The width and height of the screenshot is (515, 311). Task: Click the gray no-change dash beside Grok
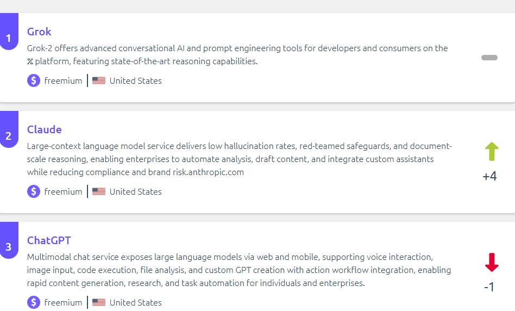[489, 58]
